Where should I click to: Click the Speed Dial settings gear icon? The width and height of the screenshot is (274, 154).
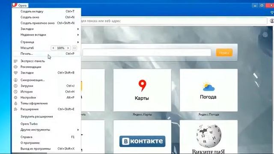(265, 35)
